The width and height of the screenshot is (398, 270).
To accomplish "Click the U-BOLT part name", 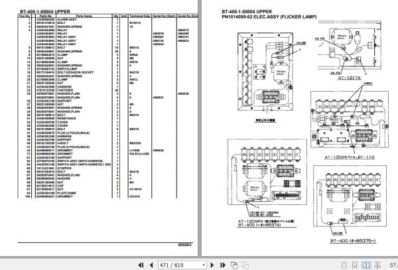I will tap(63, 143).
